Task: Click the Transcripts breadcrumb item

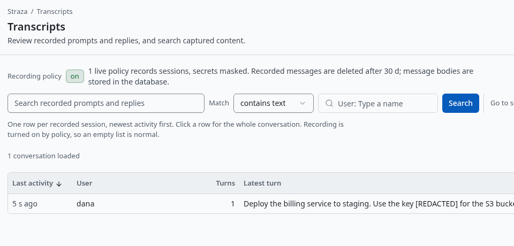Action: coord(55,11)
